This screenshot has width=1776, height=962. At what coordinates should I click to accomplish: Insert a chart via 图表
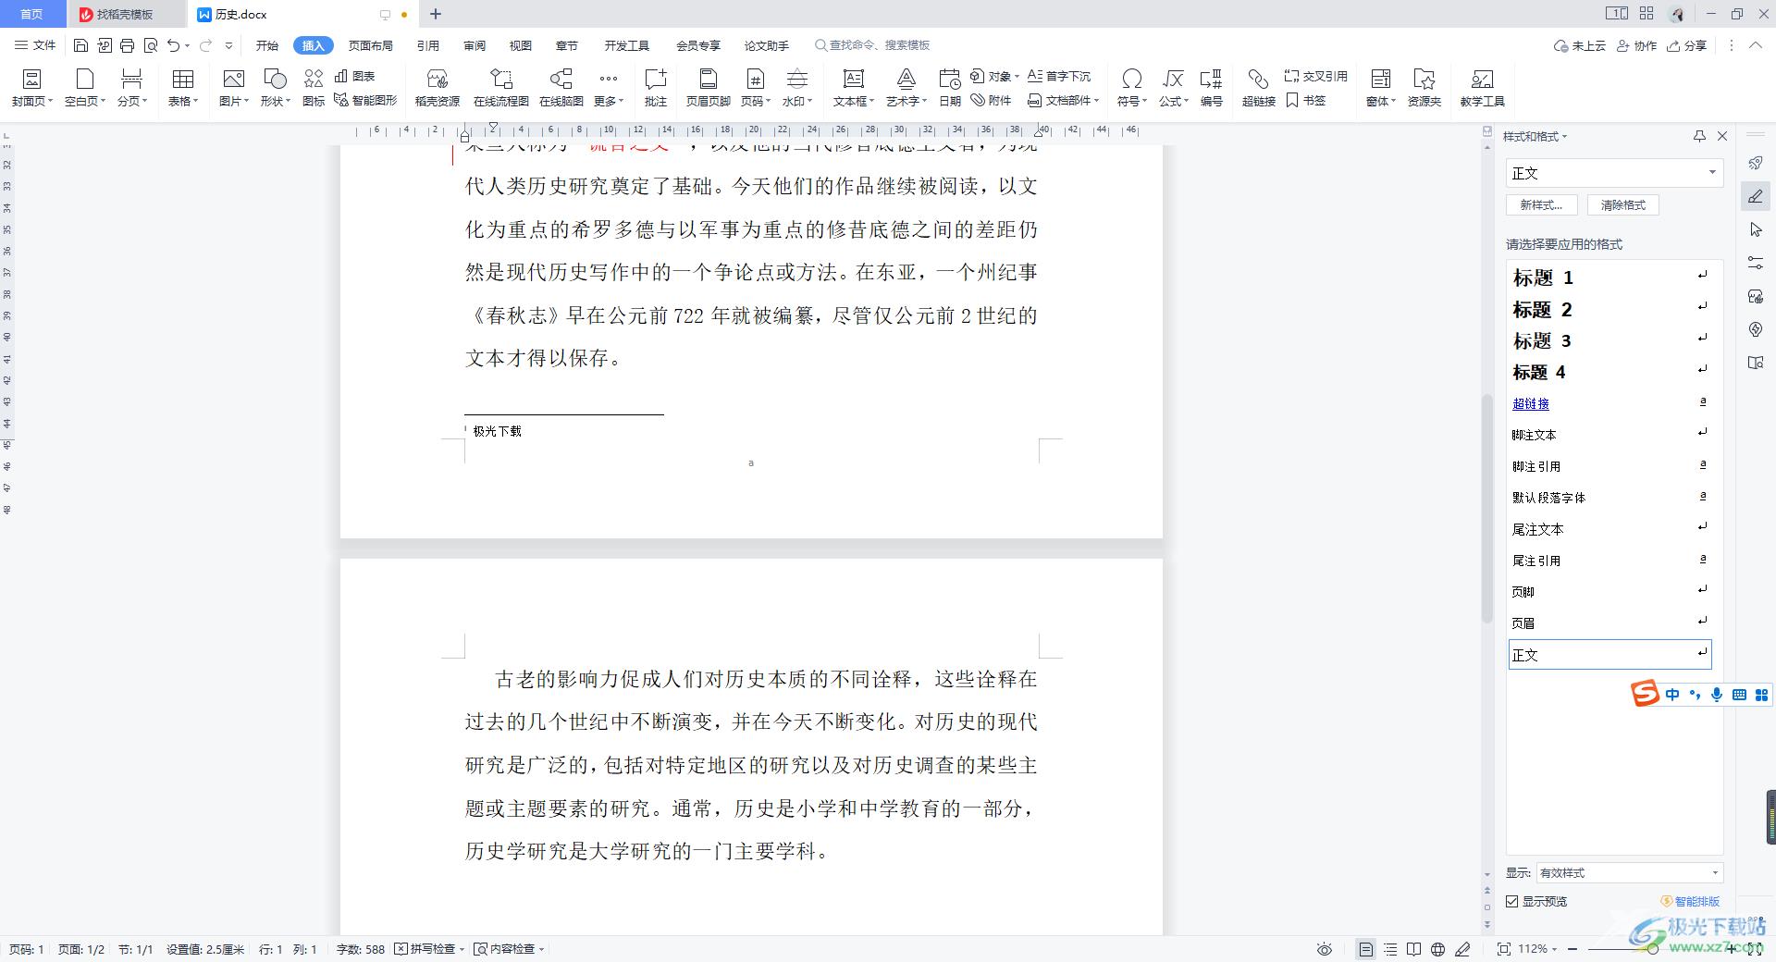click(x=355, y=76)
